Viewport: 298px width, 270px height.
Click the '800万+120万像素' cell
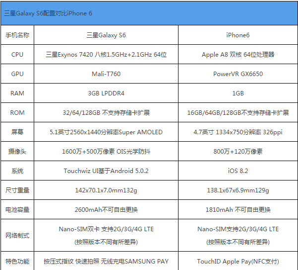(238, 152)
